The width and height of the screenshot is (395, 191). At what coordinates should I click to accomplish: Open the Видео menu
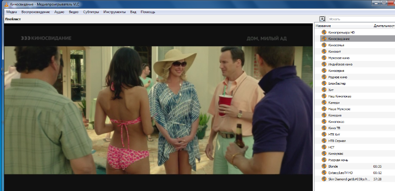pos(73,12)
